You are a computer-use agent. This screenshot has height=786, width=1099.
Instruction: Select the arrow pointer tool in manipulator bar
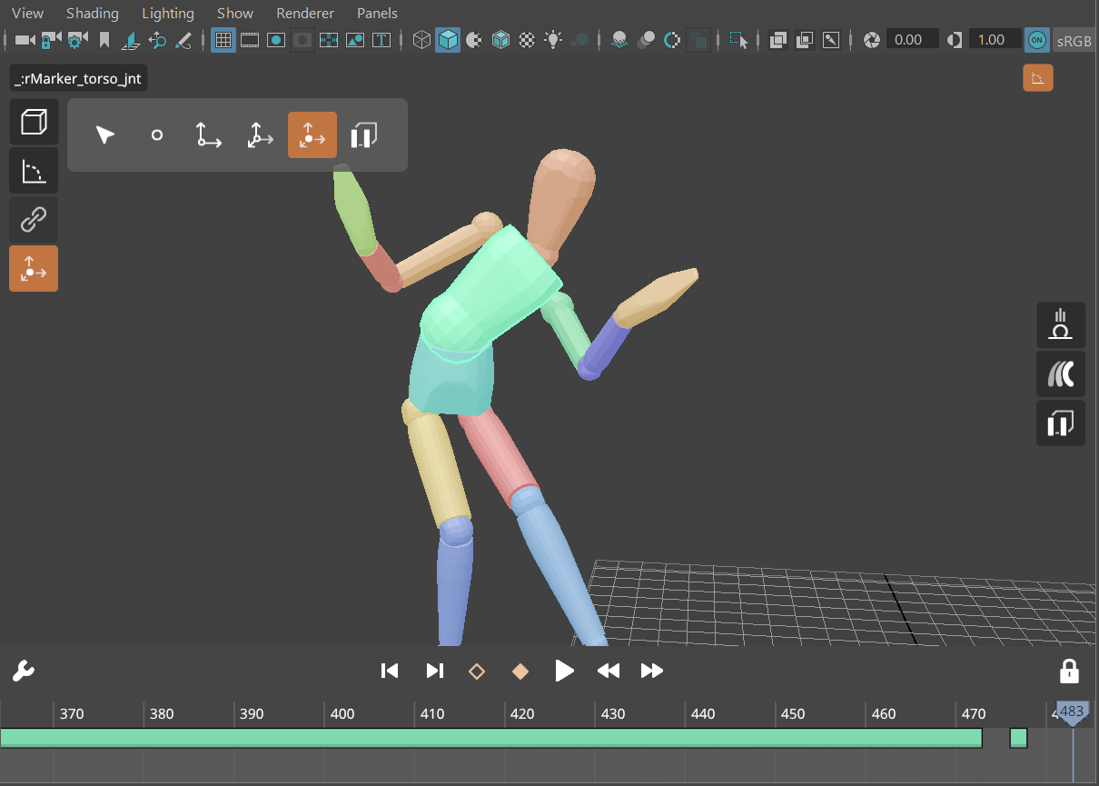click(x=105, y=135)
